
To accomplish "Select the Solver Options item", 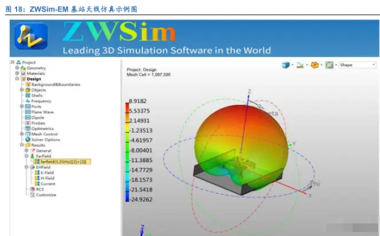I will (x=45, y=140).
